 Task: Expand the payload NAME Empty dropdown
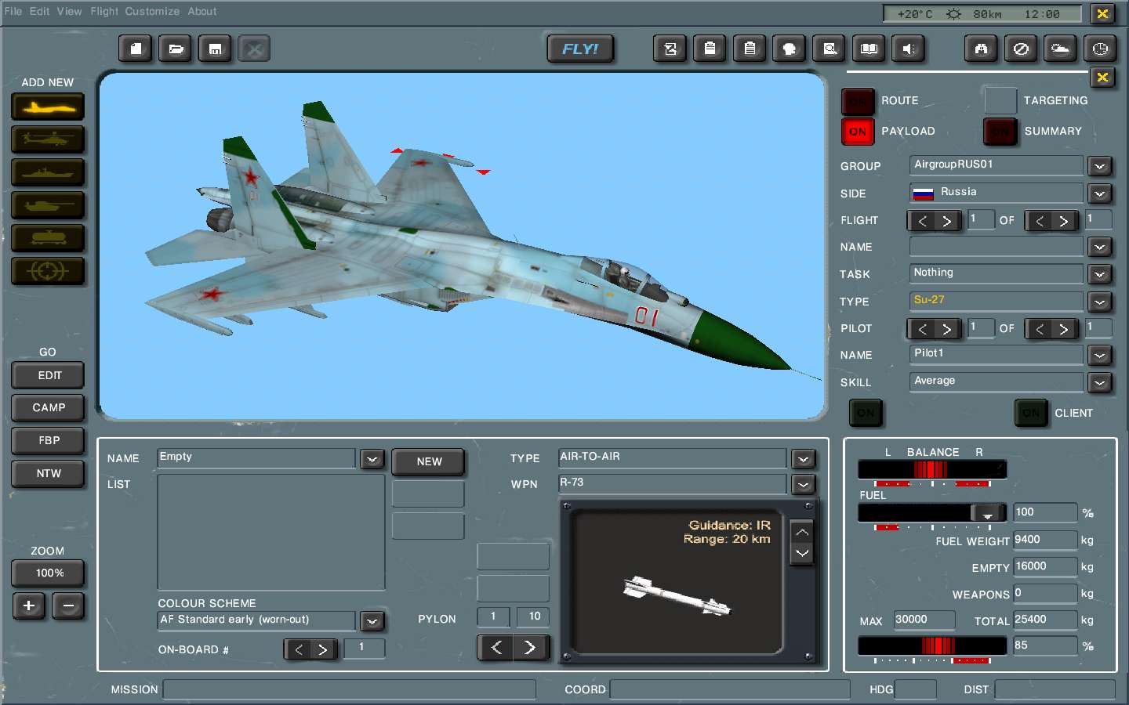tap(372, 459)
